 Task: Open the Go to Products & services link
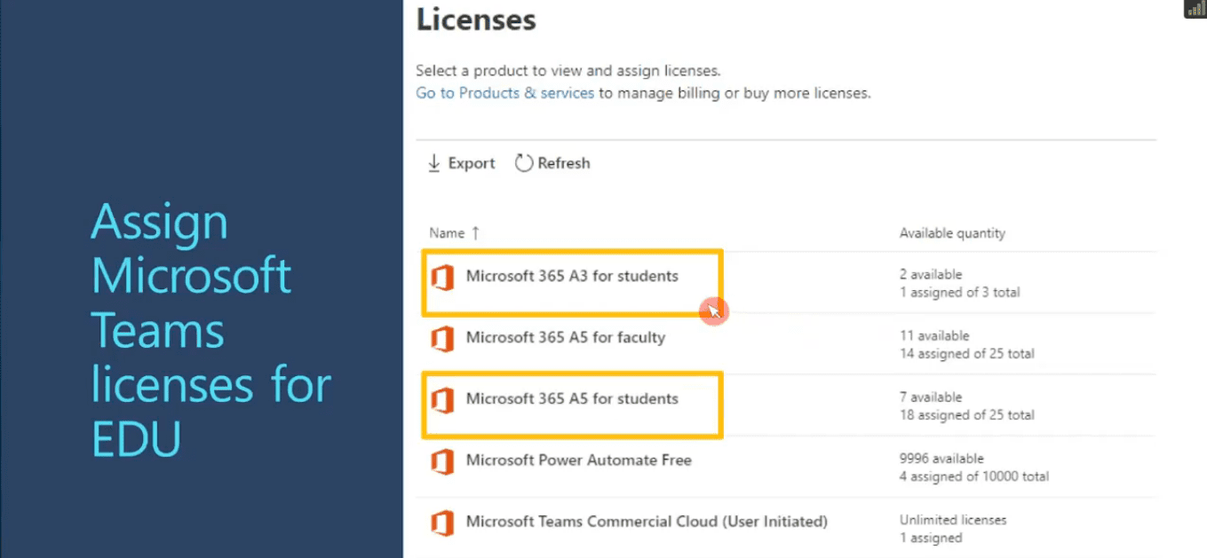tap(504, 92)
